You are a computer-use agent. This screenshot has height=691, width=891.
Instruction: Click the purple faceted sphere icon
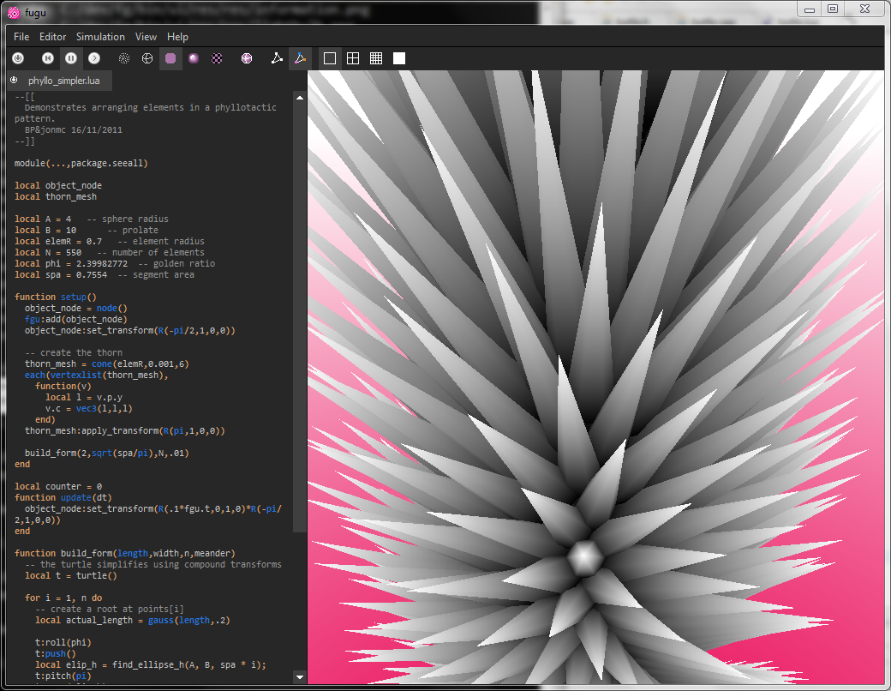tap(247, 58)
